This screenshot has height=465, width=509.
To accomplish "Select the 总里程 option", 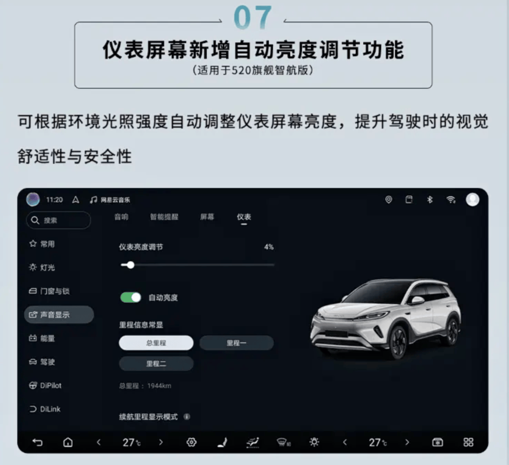I will coord(156,343).
